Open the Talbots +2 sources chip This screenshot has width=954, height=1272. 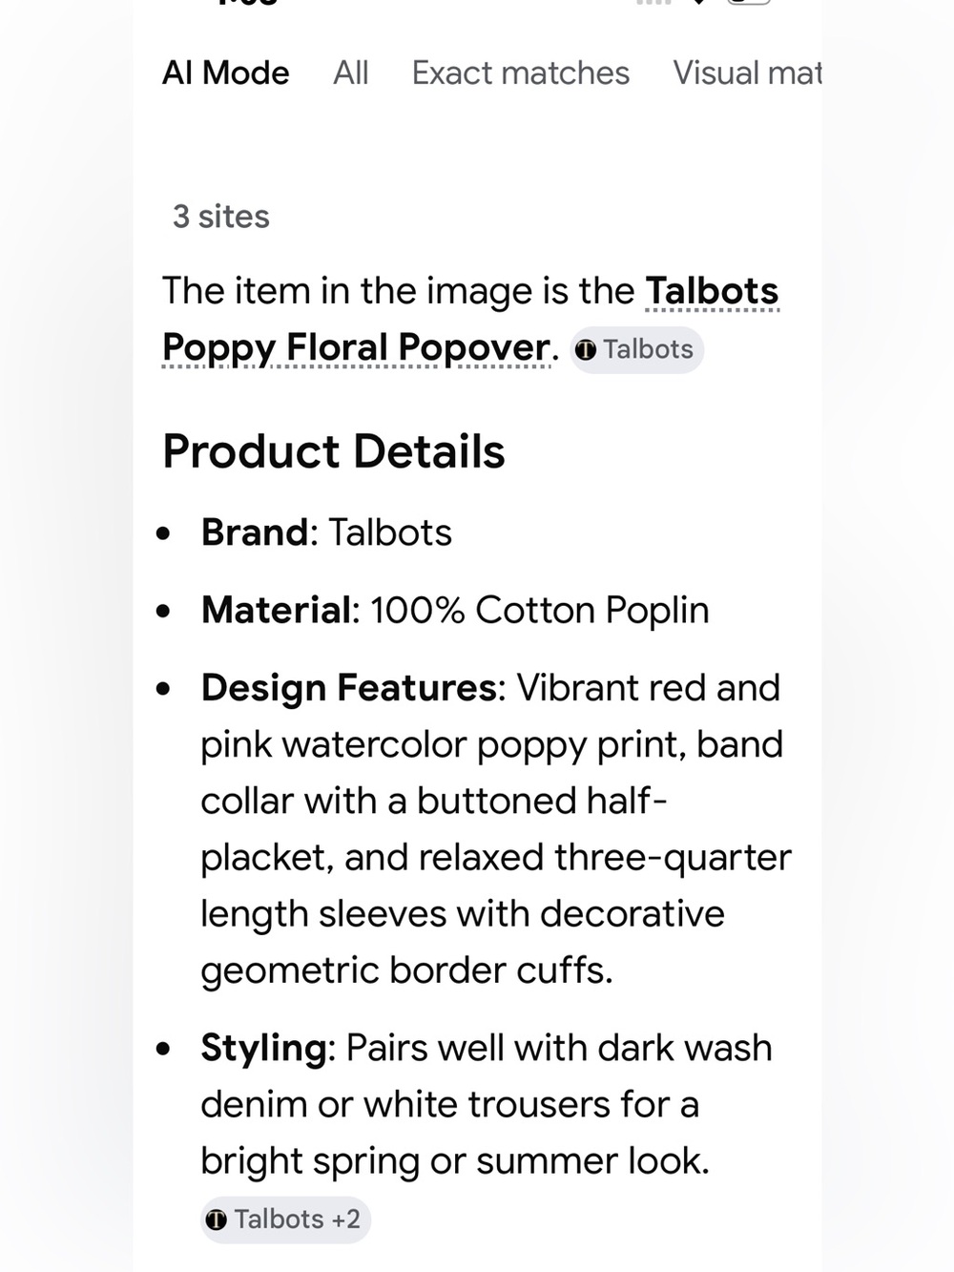tap(285, 1220)
